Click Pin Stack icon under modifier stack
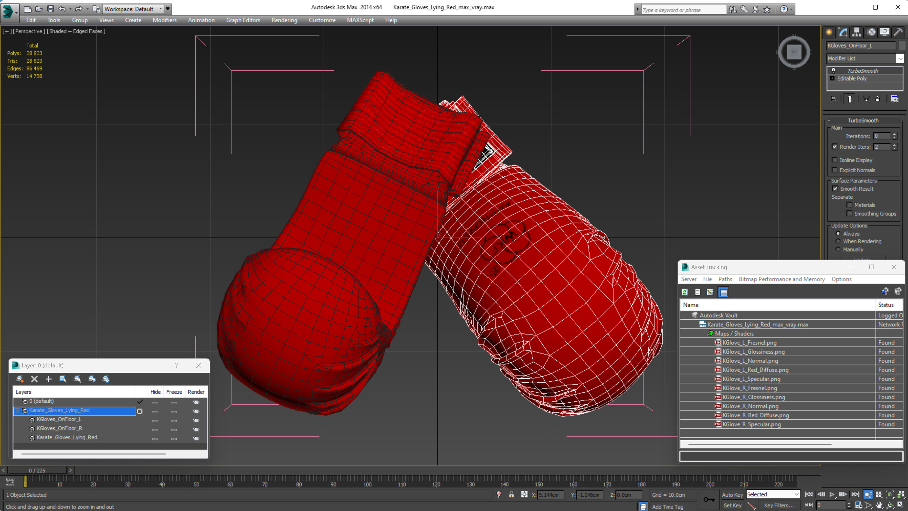 (833, 99)
